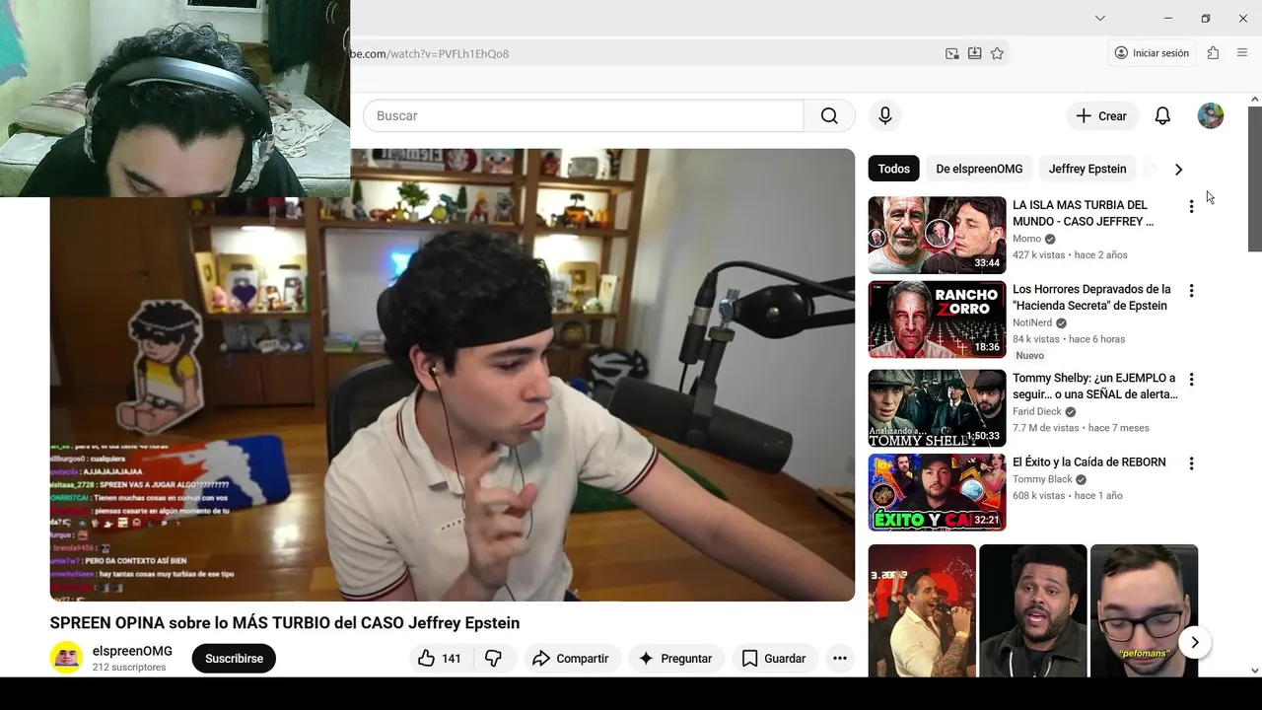Image resolution: width=1262 pixels, height=710 pixels.
Task: Click Preguntar ask button
Action: click(675, 658)
